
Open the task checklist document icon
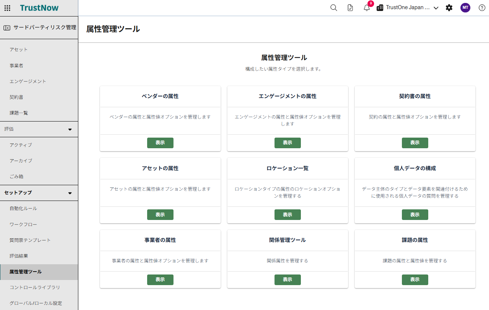coord(350,8)
